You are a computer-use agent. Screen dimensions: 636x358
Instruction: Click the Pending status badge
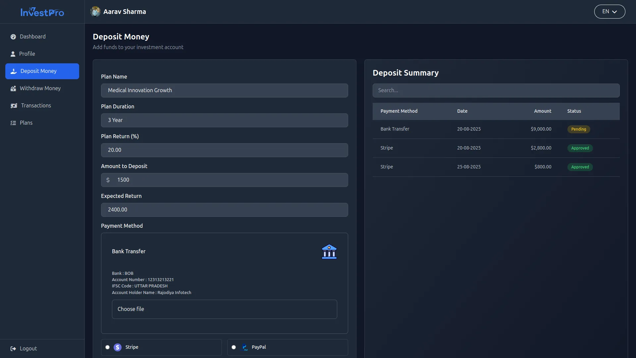coord(578,129)
